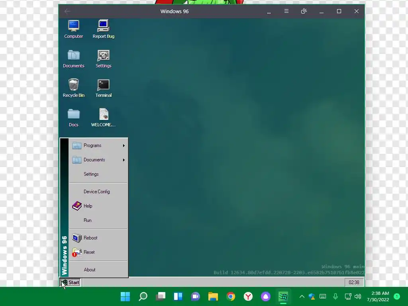Open the touch keyboard tray icon
Image resolution: width=408 pixels, height=306 pixels.
pos(323,296)
